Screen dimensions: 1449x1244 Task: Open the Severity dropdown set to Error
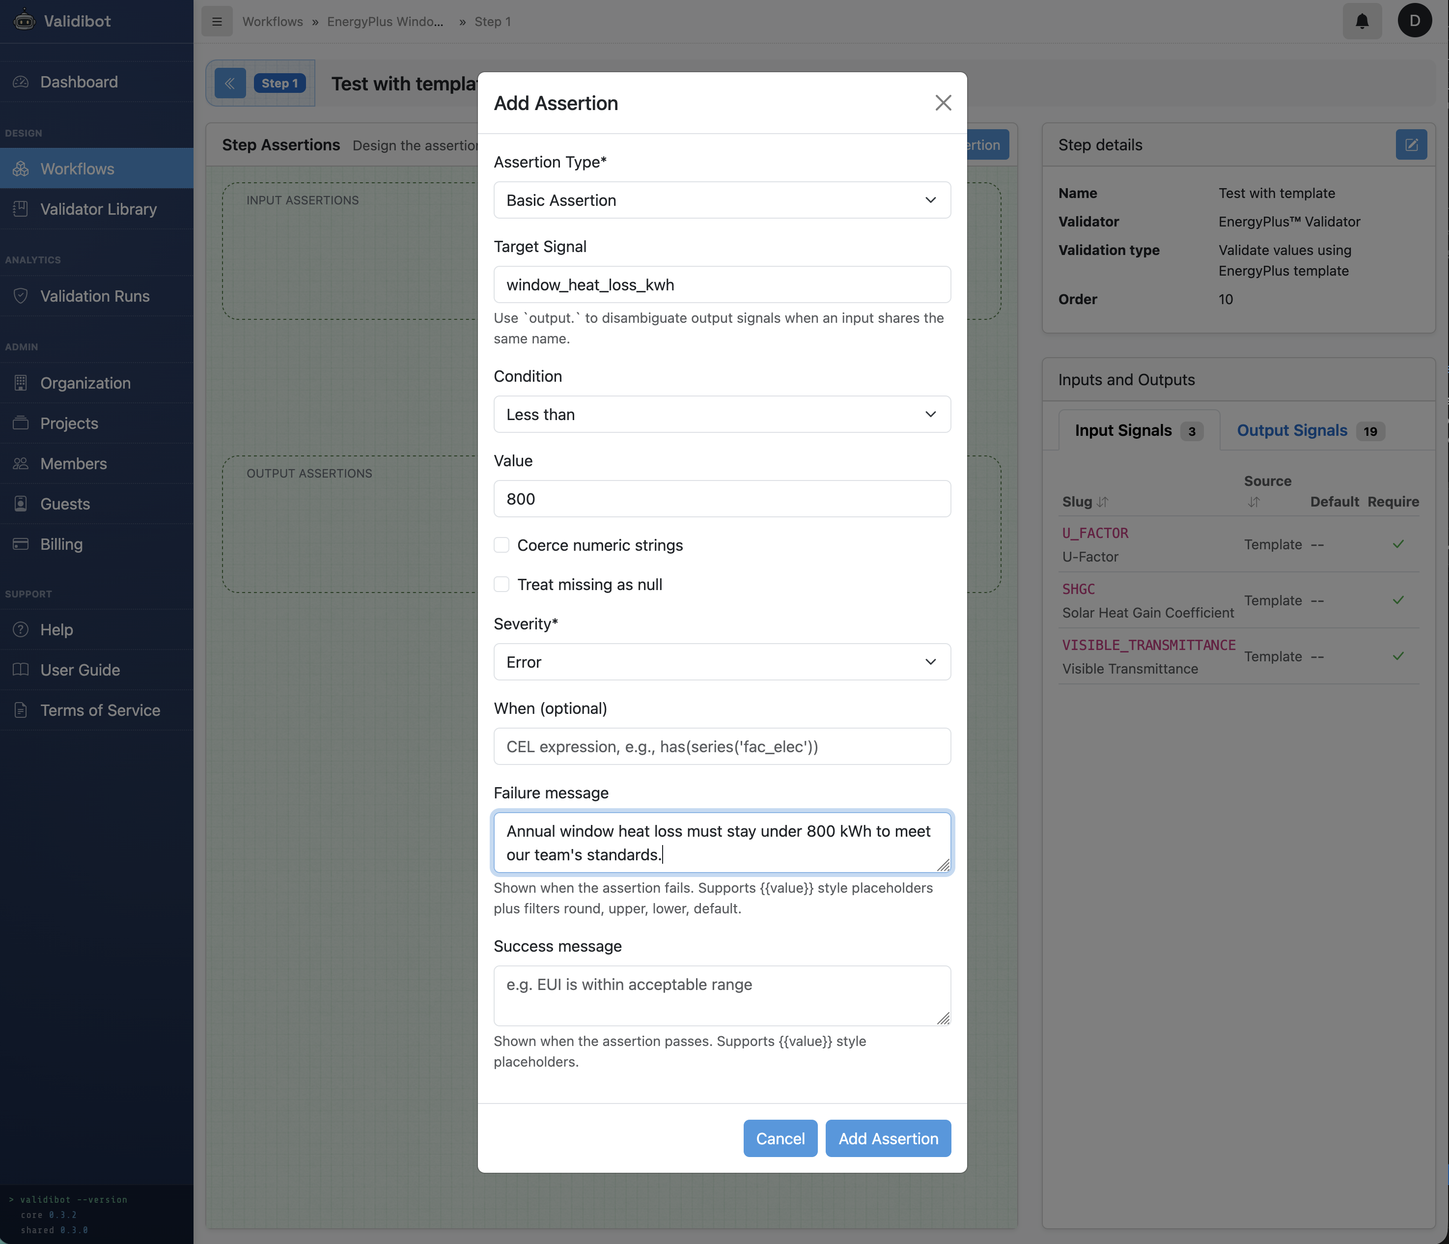(722, 662)
